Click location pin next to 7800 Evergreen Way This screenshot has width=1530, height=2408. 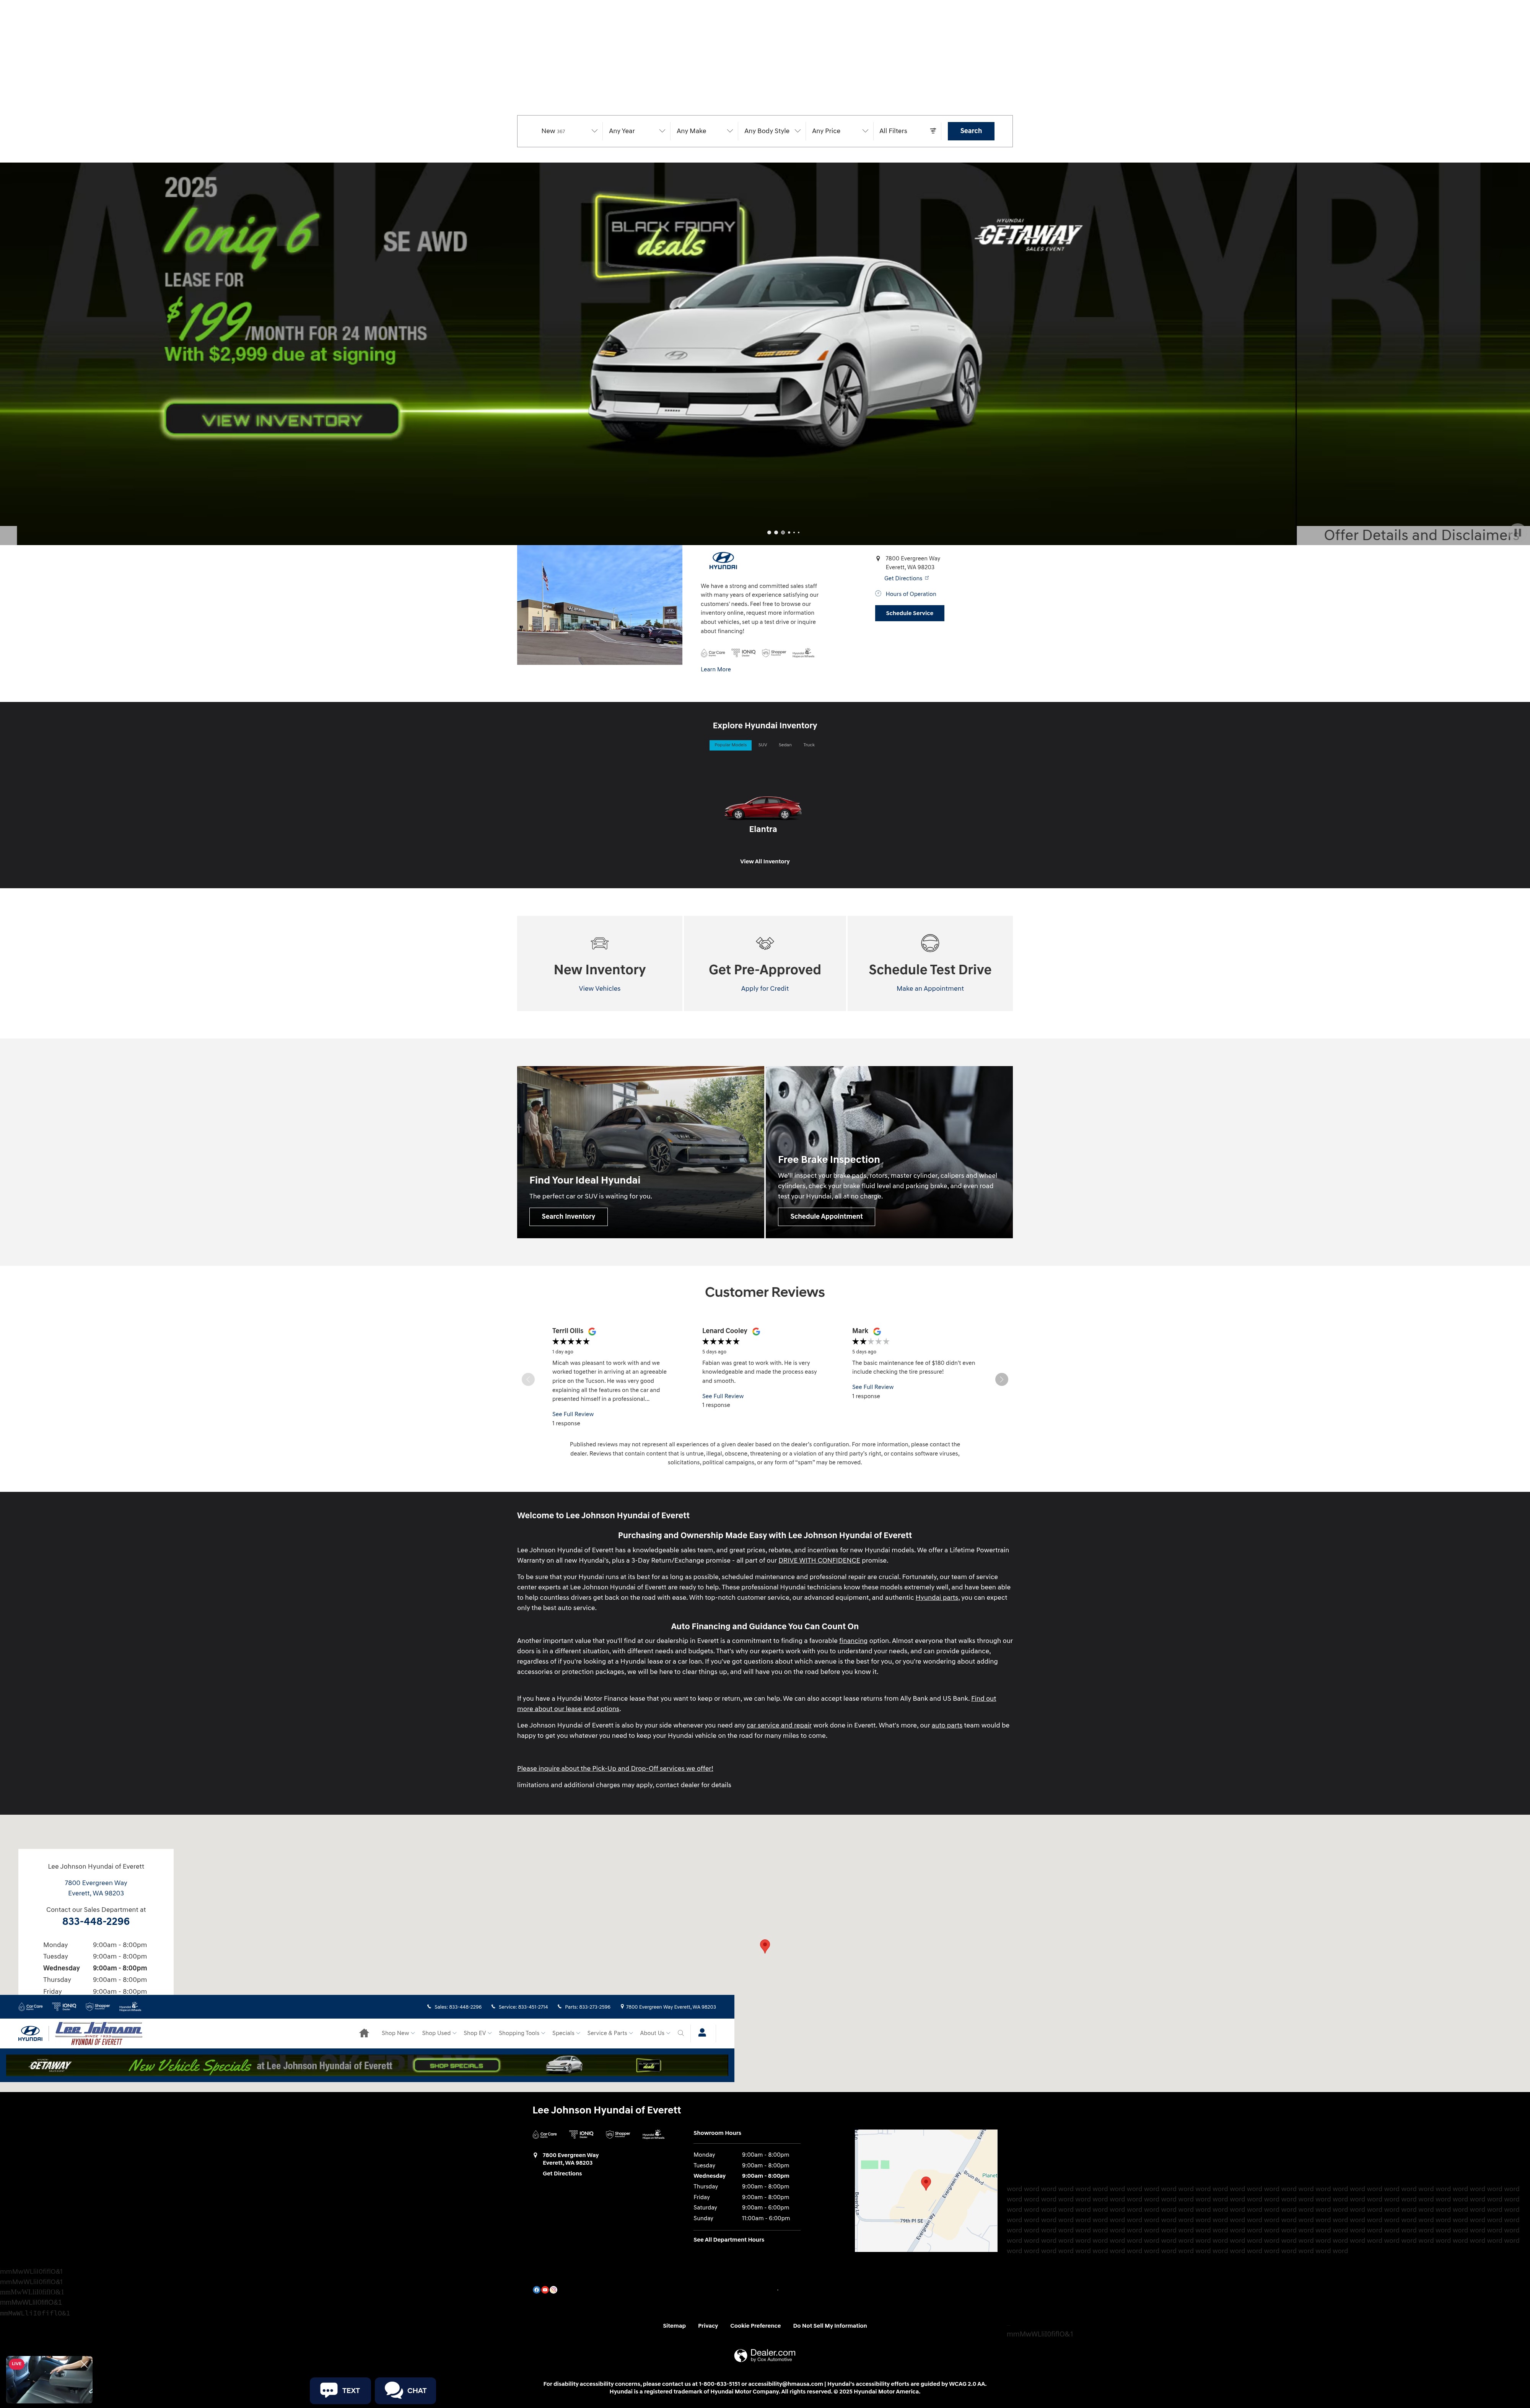click(x=878, y=559)
